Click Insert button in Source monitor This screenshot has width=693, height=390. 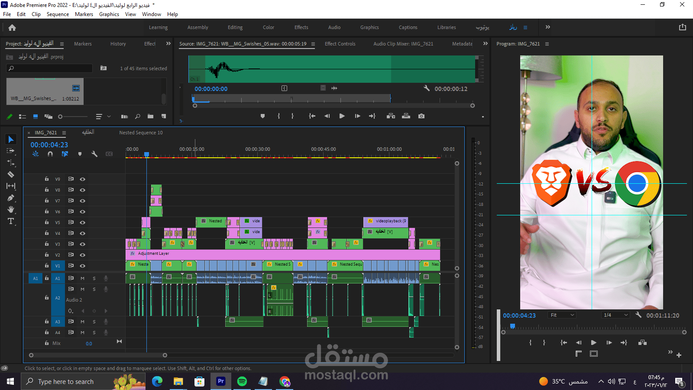(x=391, y=116)
